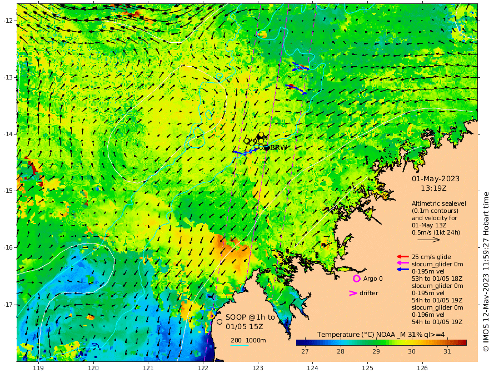Viewport: 489px width, 378px height.
Task: Click the 01 May 13Z text
Action: (429, 225)
